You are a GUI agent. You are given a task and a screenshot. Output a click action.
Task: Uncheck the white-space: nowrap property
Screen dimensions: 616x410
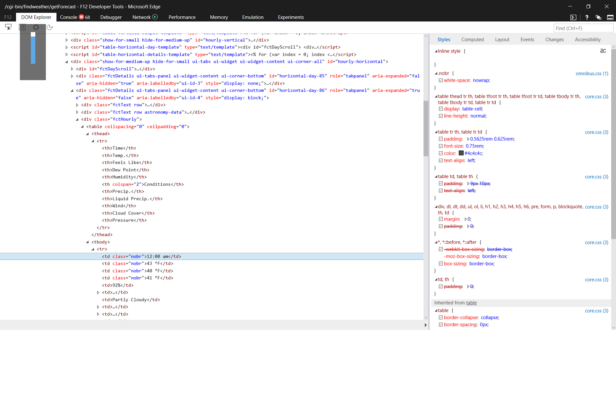click(x=441, y=80)
